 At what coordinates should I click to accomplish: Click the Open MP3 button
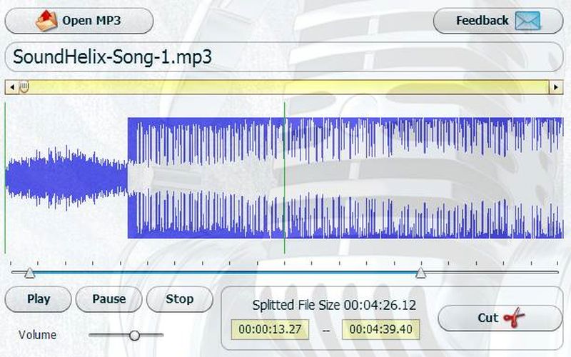click(79, 21)
